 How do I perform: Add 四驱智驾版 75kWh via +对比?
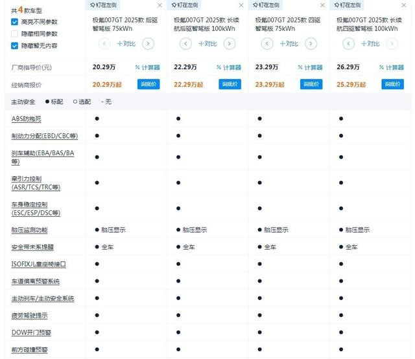[x=289, y=43]
